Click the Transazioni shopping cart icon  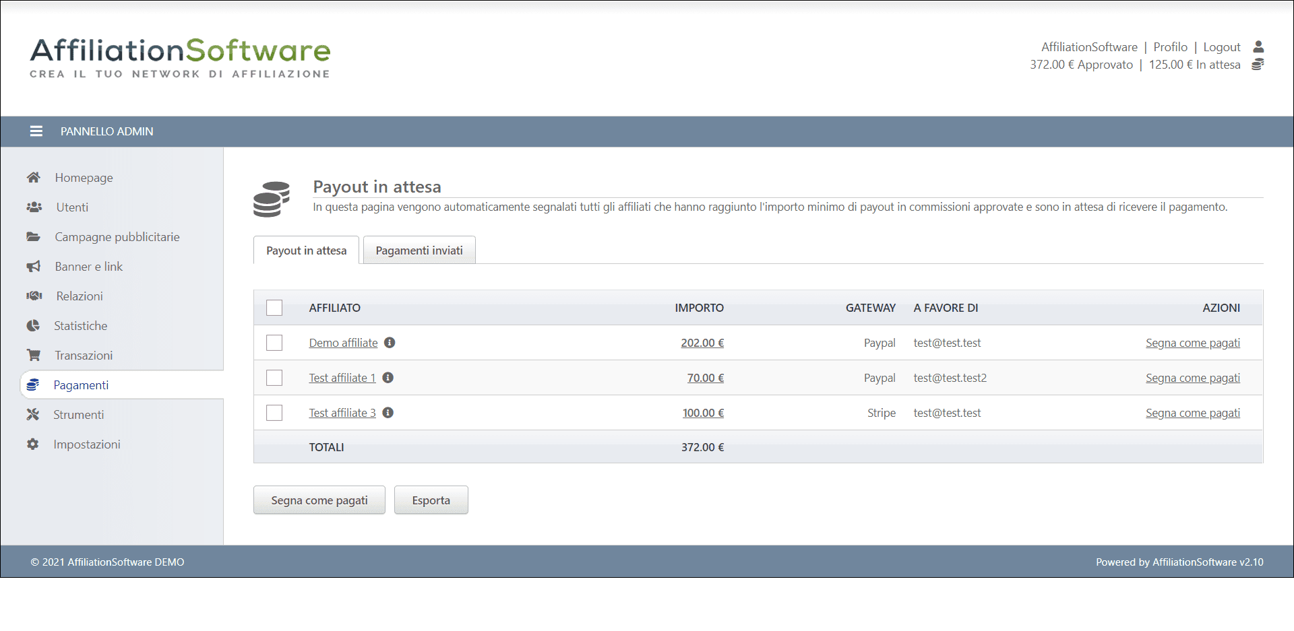(33, 355)
